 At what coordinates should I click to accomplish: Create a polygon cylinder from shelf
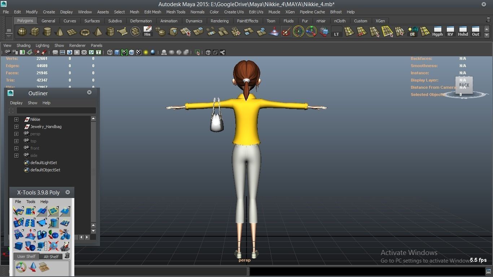point(47,32)
